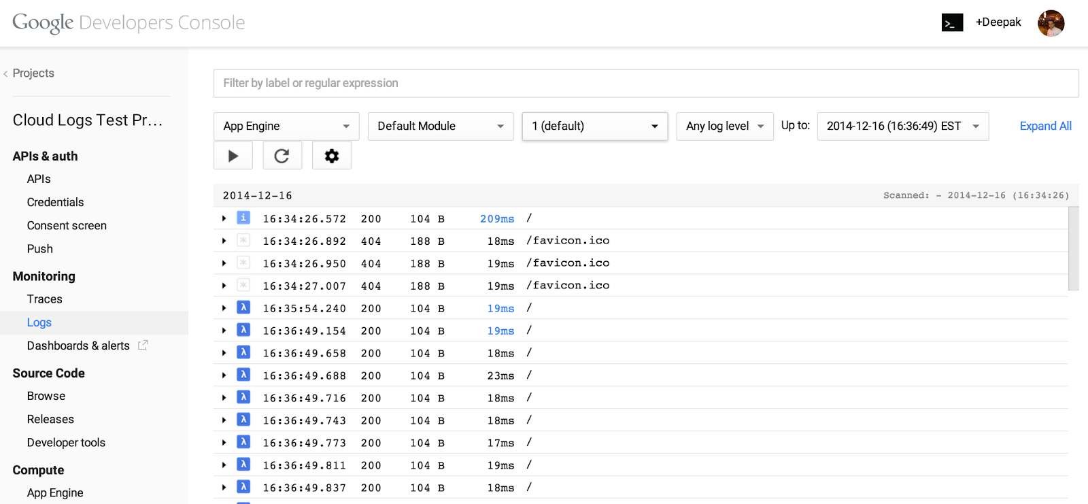The height and width of the screenshot is (504, 1088).
Task: Click level icon on 16:34:27.007 entry
Action: [243, 285]
